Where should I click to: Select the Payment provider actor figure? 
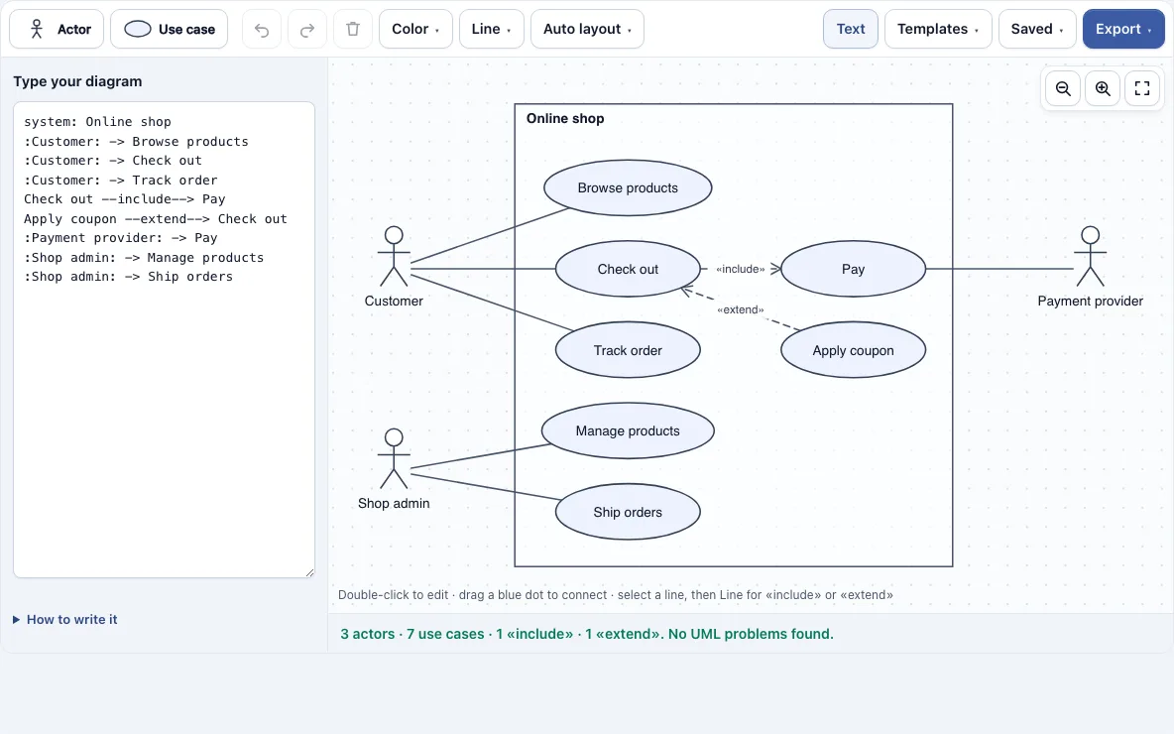tap(1090, 257)
